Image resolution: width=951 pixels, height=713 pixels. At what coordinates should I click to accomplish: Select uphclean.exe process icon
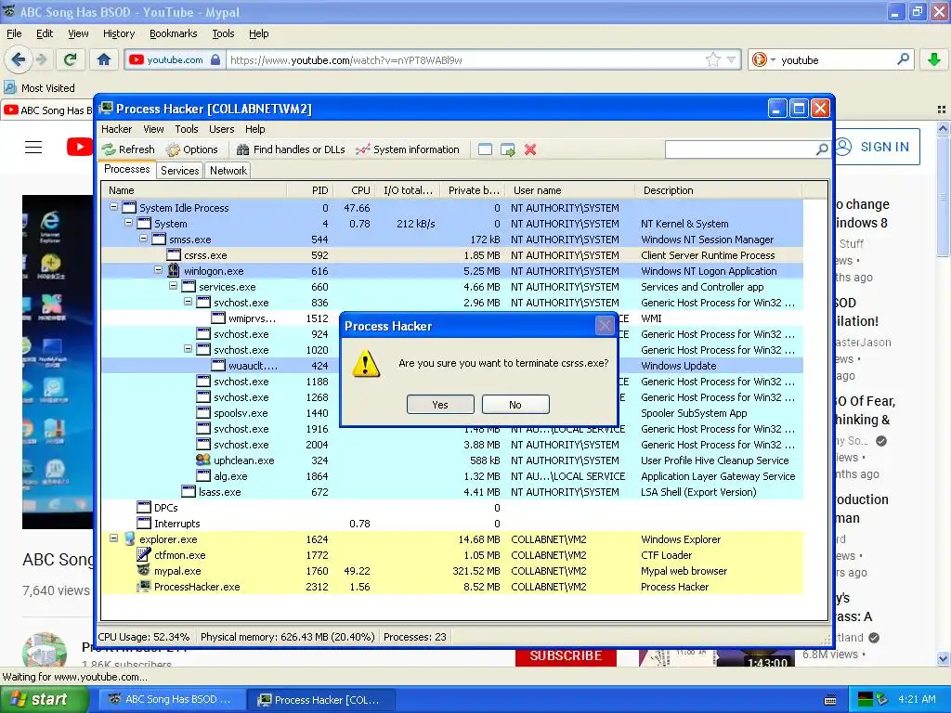point(203,460)
